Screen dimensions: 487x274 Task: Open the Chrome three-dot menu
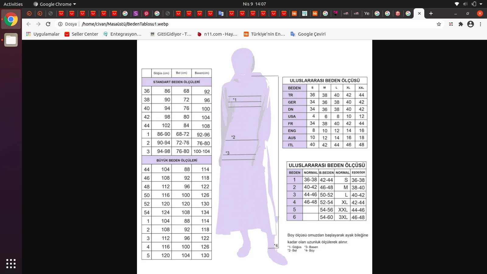(481, 24)
